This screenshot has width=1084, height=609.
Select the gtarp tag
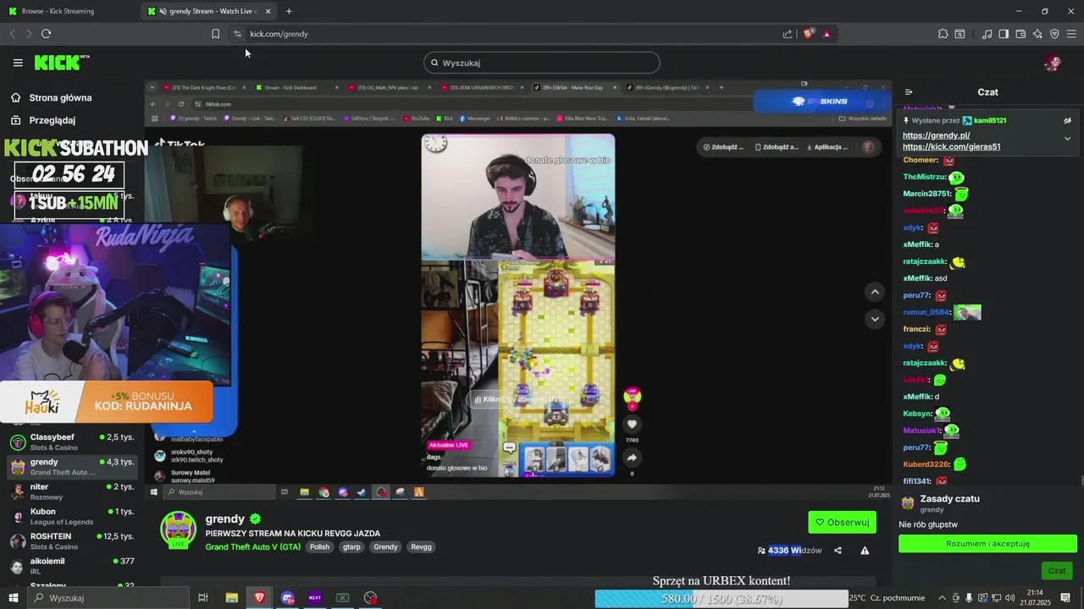[351, 547]
